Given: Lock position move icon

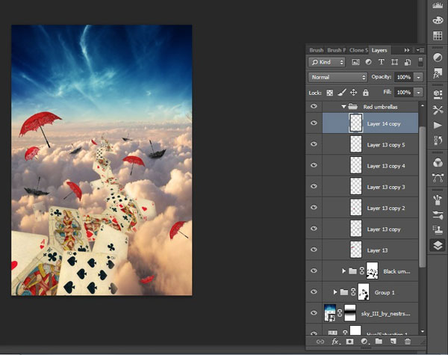Looking at the screenshot, I should click(x=353, y=93).
